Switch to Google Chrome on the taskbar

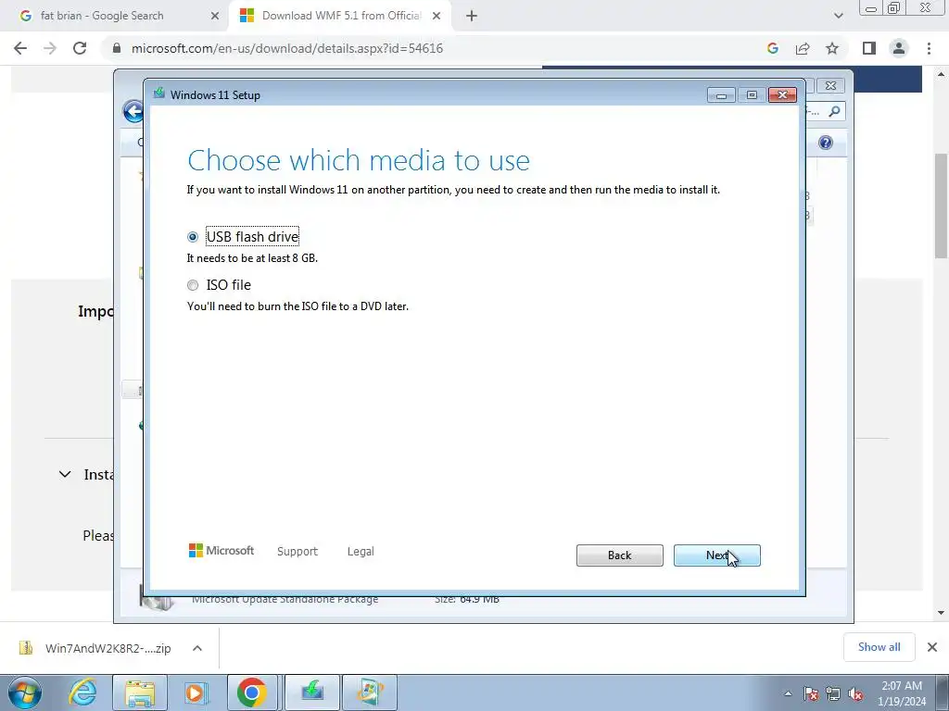(252, 692)
